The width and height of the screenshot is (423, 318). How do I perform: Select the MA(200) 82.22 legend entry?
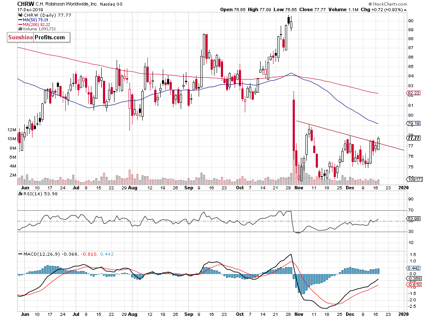(34, 24)
